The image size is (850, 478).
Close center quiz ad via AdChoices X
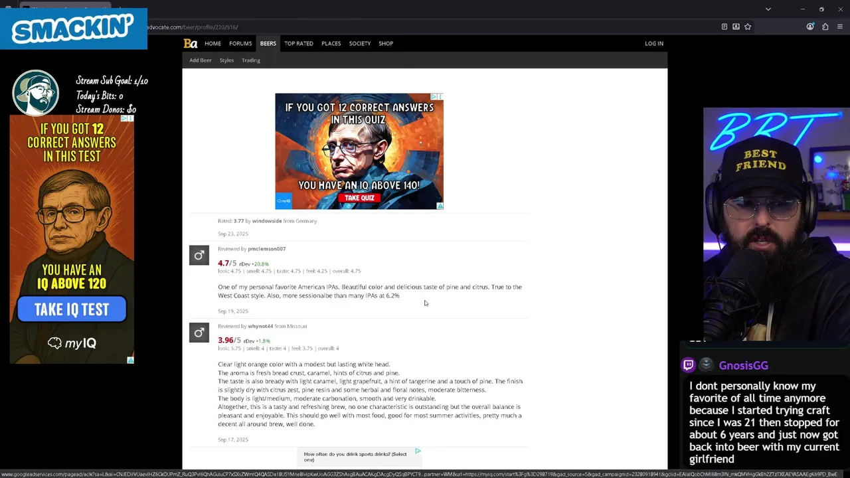click(440, 97)
